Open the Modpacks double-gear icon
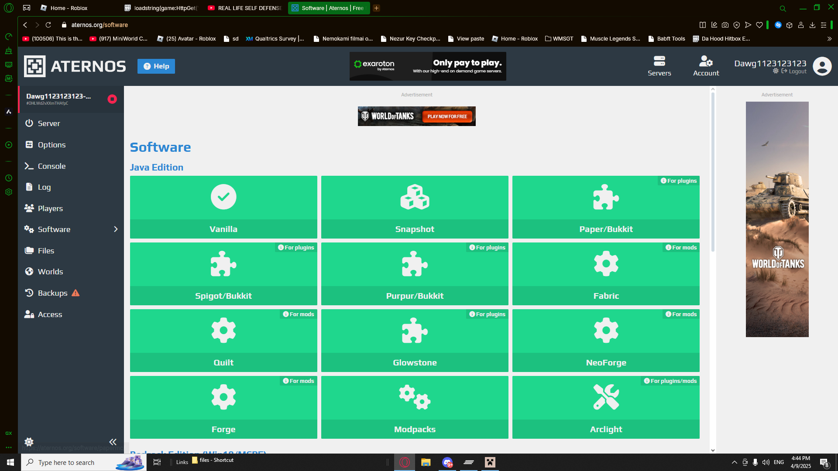The image size is (838, 471). 415,397
